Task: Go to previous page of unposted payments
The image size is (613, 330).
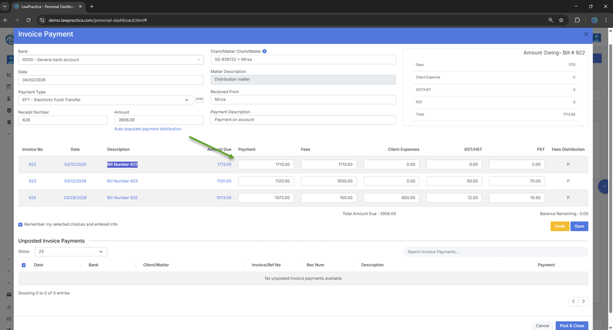Action: pyautogui.click(x=573, y=302)
